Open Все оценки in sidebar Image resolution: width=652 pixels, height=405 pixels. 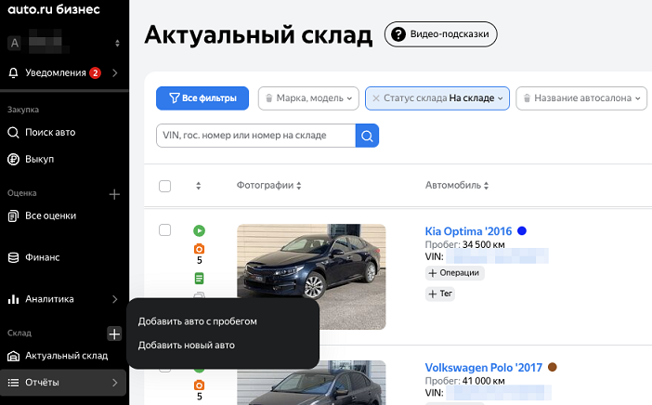51,216
